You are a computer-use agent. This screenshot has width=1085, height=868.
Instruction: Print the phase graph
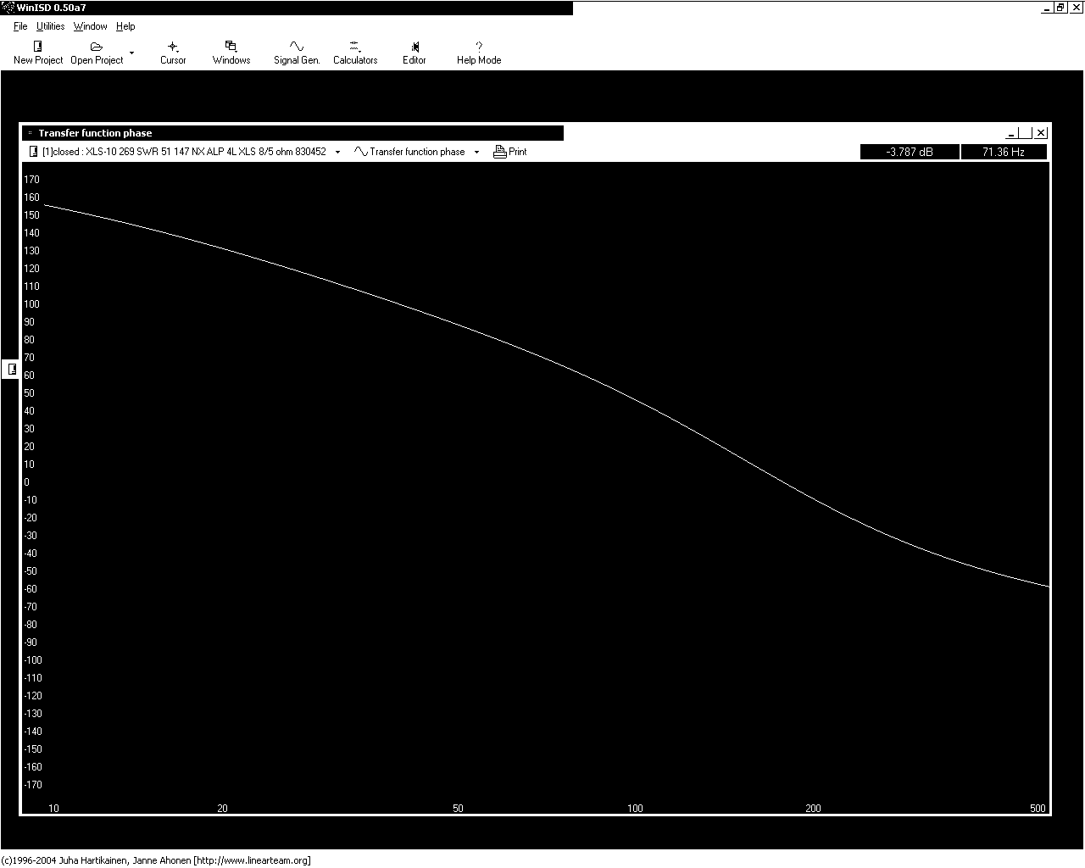pyautogui.click(x=510, y=152)
